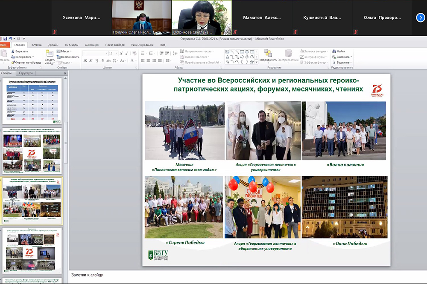This screenshot has width=427, height=284.
Task: Toggle Bold (Ж) formatting
Action: (85, 60)
